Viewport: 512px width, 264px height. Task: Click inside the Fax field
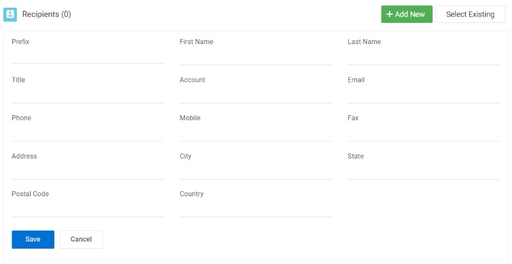(x=424, y=133)
